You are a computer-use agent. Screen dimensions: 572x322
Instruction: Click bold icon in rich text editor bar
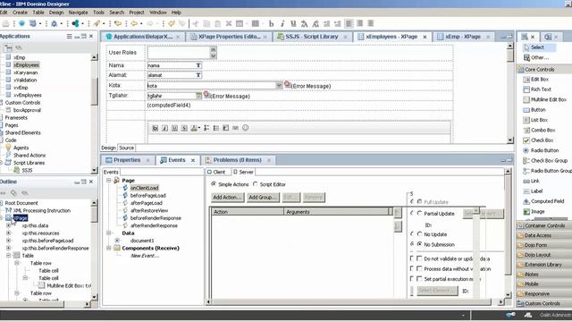coord(155,128)
